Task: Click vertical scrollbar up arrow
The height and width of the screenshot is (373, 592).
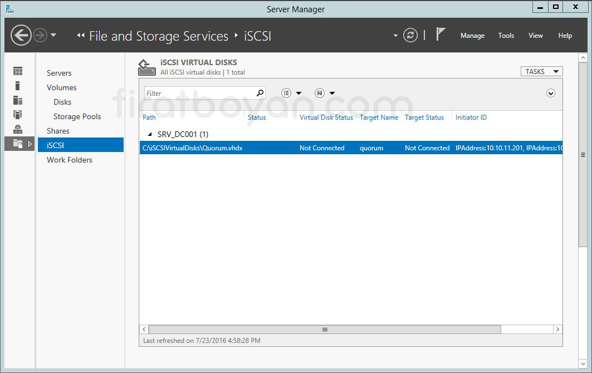Action: pos(583,58)
